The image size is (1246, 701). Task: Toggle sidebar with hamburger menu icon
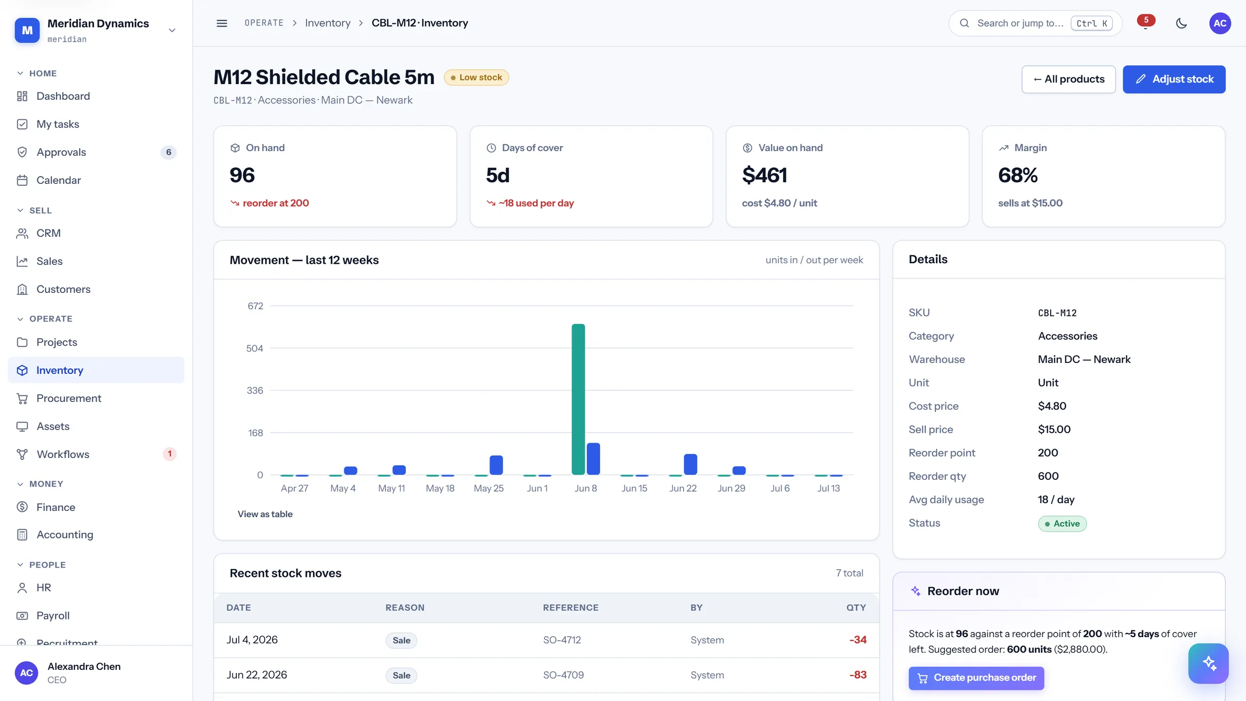222,23
